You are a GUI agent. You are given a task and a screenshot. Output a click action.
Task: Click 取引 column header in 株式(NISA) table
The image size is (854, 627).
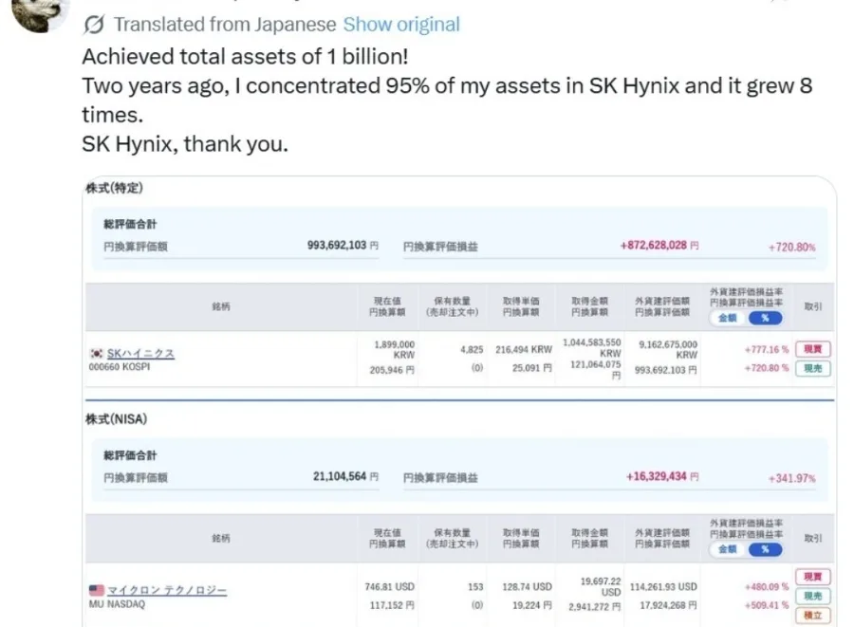[812, 538]
